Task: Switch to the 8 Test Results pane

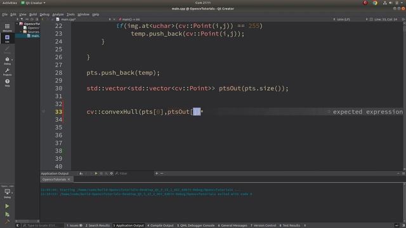Action: click(289, 225)
